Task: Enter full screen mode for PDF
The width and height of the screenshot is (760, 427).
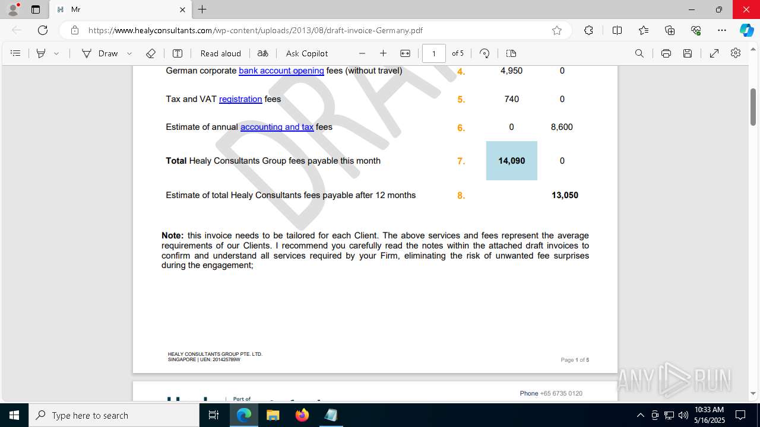Action: pos(714,53)
